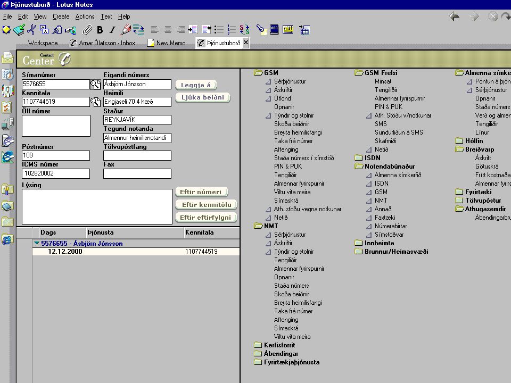This screenshot has height=383, width=511.
Task: Click the Leggja á button
Action: pos(196,85)
